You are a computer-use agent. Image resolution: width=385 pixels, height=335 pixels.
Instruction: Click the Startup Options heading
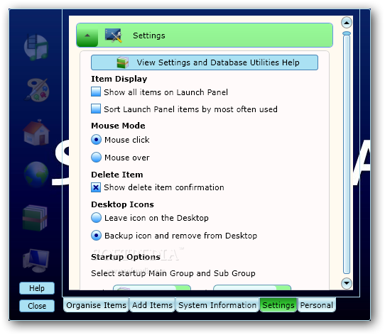tap(126, 257)
